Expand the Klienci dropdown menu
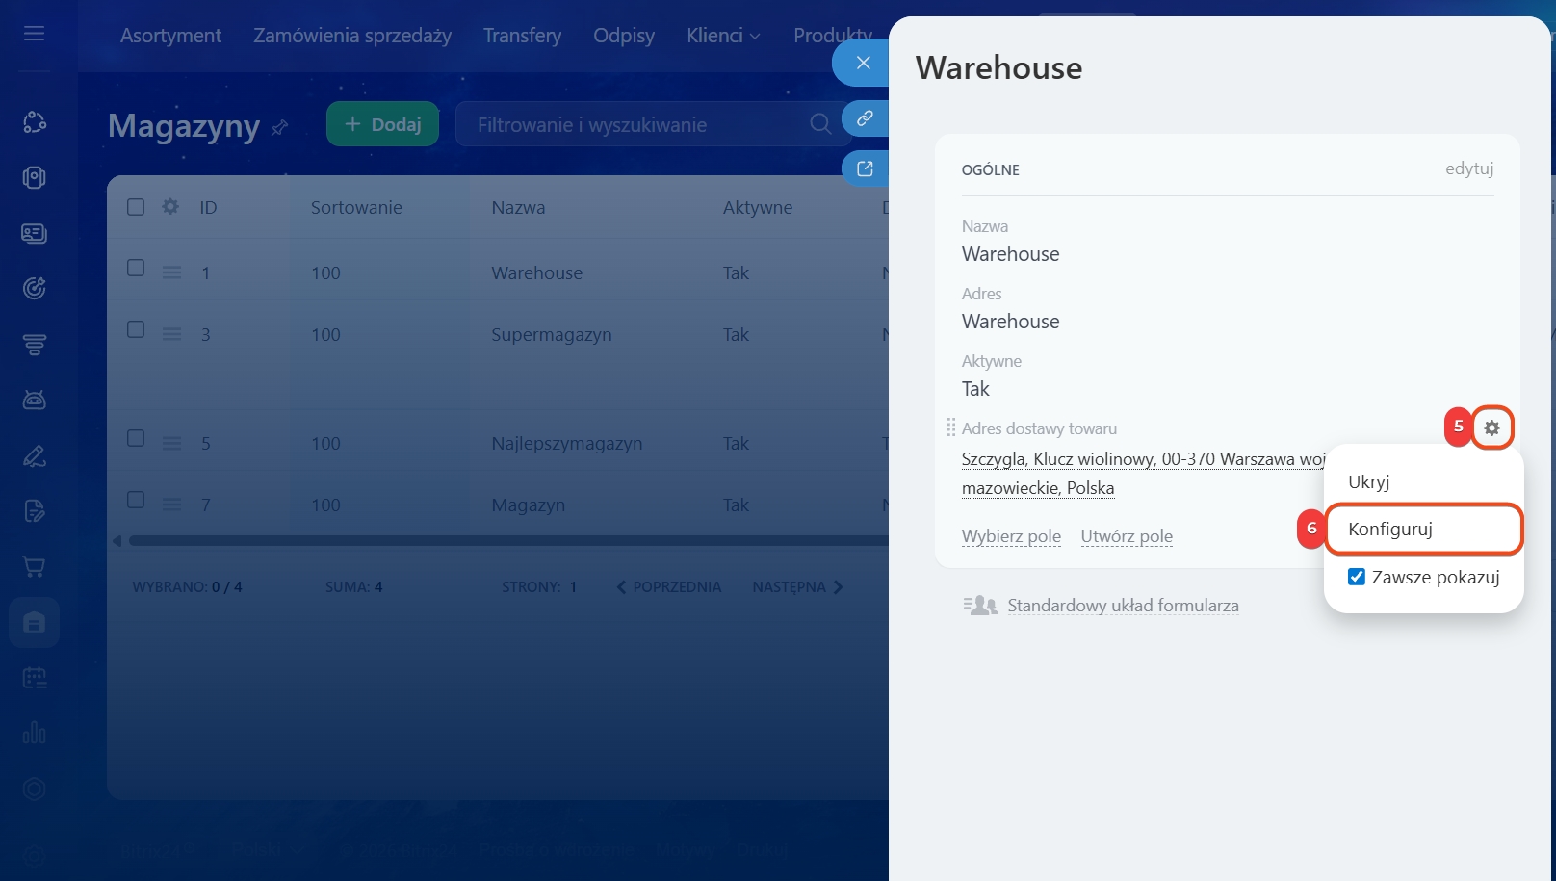 coord(723,36)
